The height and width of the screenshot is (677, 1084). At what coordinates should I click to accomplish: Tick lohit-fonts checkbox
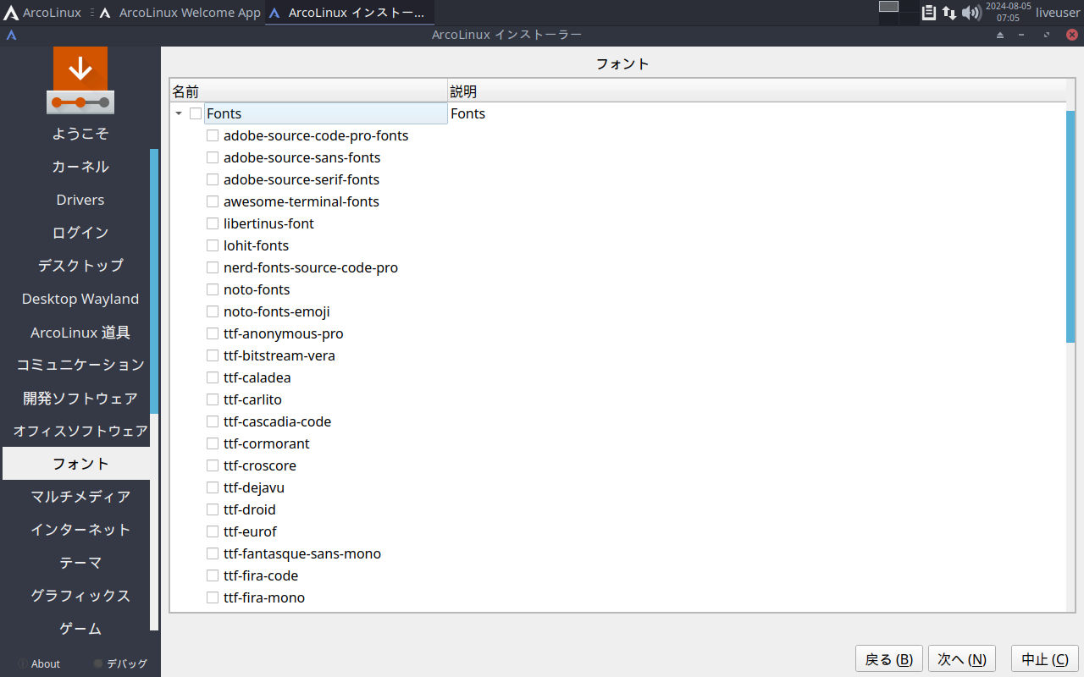click(213, 245)
